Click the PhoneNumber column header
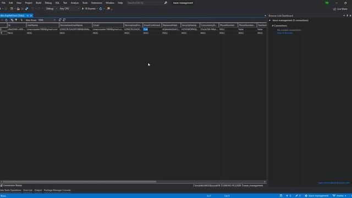This screenshot has width=352, height=198. (x=228, y=25)
